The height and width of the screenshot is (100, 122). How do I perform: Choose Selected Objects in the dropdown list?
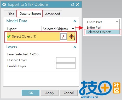103,32
